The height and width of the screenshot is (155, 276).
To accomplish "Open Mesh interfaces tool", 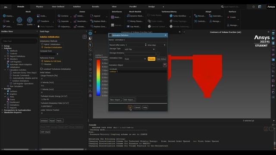I will (x=116, y=17).
